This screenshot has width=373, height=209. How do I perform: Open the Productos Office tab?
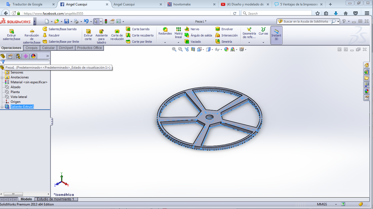pyautogui.click(x=90, y=48)
